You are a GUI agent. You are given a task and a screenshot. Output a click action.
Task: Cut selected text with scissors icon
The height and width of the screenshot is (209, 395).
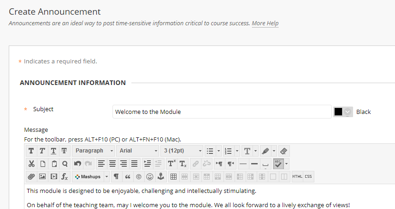[31, 164]
